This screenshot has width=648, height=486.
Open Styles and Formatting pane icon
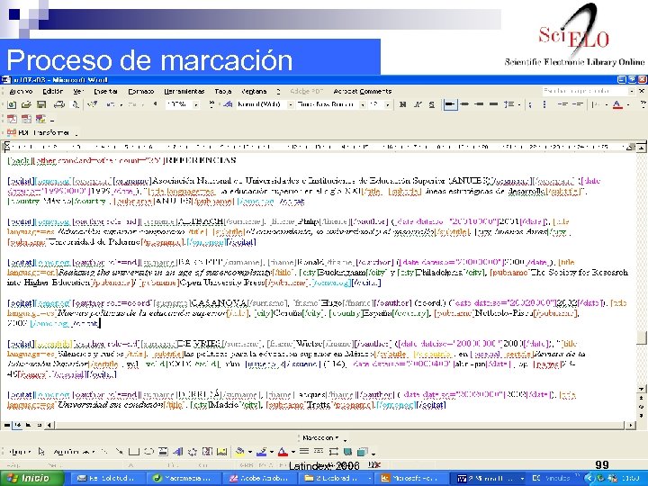(228, 105)
